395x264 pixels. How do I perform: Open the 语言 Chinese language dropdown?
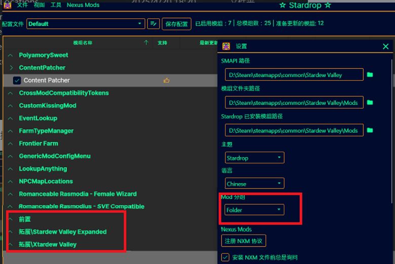[x=254, y=184]
